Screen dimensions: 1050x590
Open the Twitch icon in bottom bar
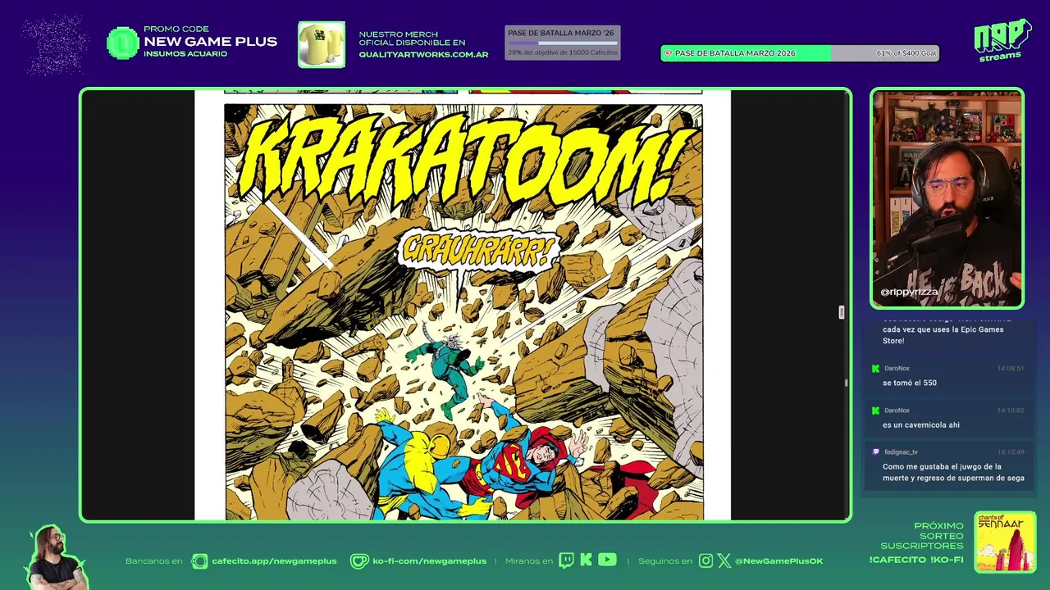click(566, 560)
